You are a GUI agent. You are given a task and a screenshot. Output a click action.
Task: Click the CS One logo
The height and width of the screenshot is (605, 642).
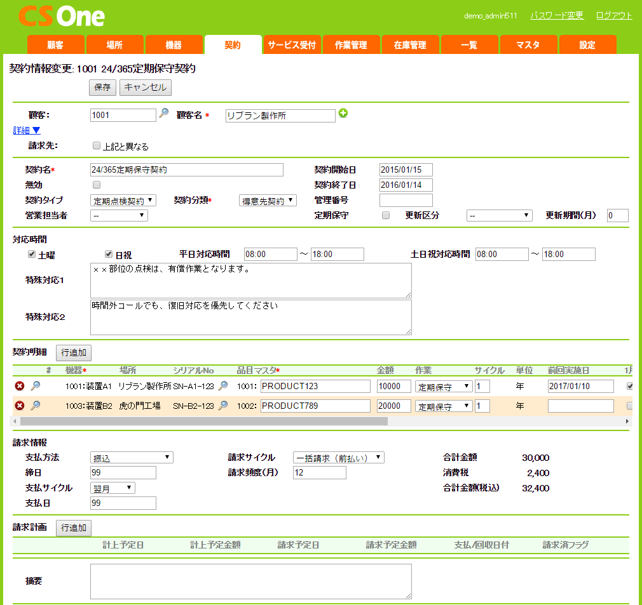click(x=62, y=17)
